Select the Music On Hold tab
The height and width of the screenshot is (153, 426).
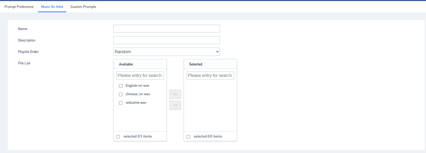point(52,7)
